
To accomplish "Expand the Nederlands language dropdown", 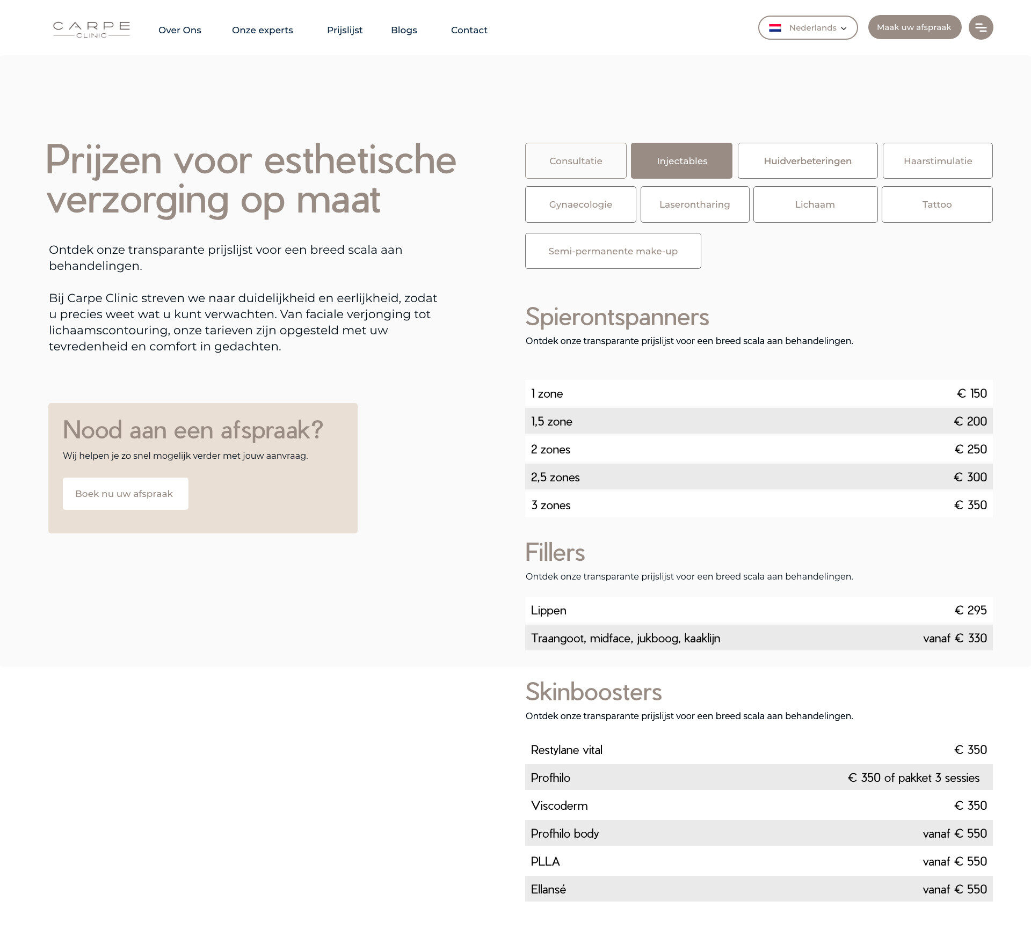I will [x=808, y=28].
